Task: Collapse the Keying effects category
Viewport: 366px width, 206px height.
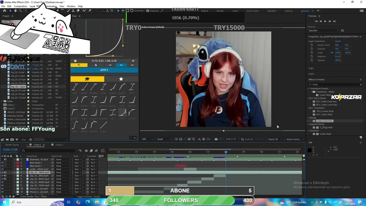Action: [308, 118]
